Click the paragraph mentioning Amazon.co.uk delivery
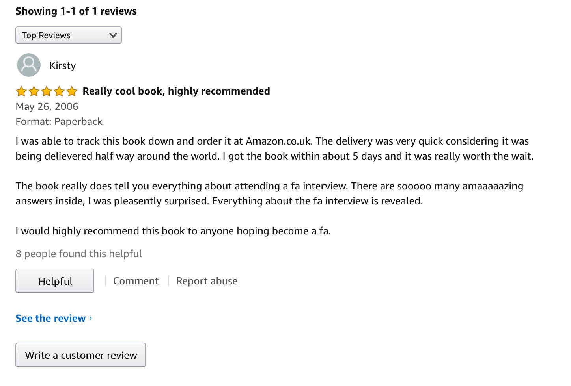The width and height of the screenshot is (571, 386). coord(274,148)
